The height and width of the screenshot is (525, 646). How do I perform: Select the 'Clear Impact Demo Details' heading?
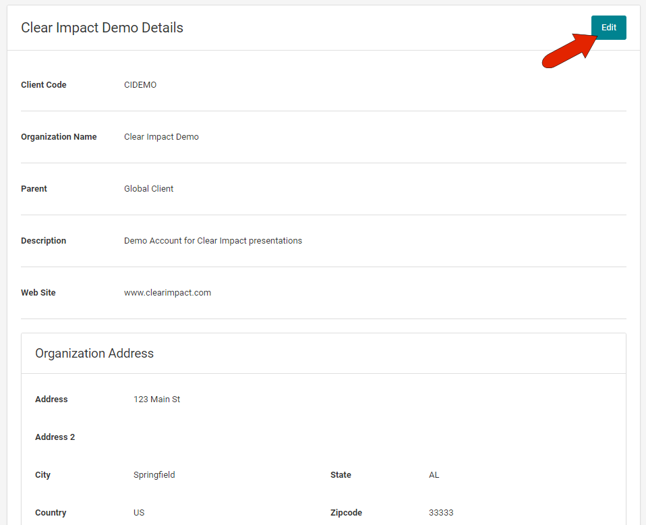pos(102,28)
